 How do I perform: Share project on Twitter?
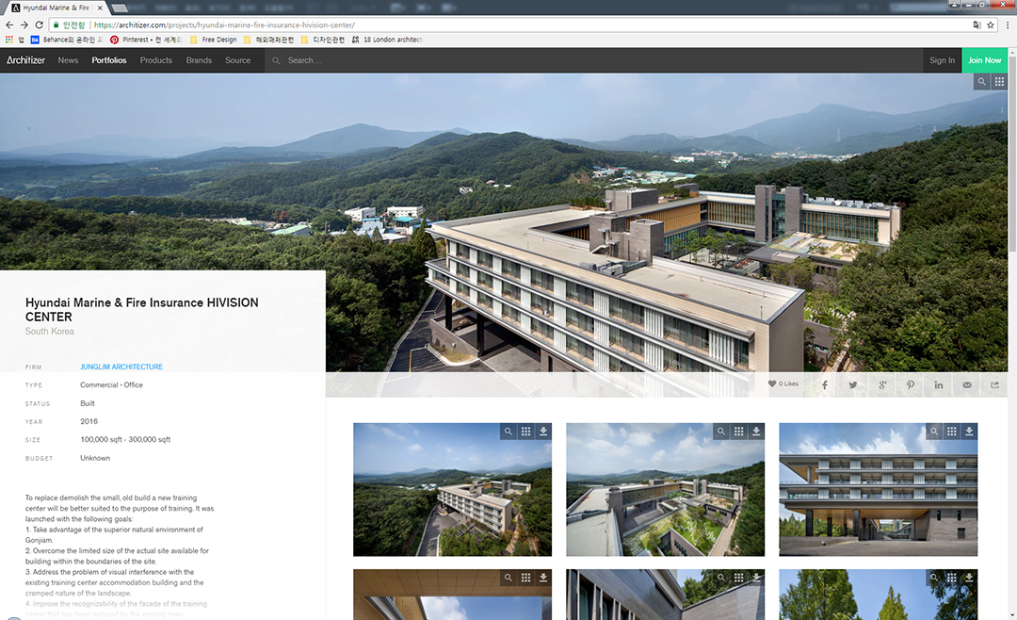(x=853, y=385)
